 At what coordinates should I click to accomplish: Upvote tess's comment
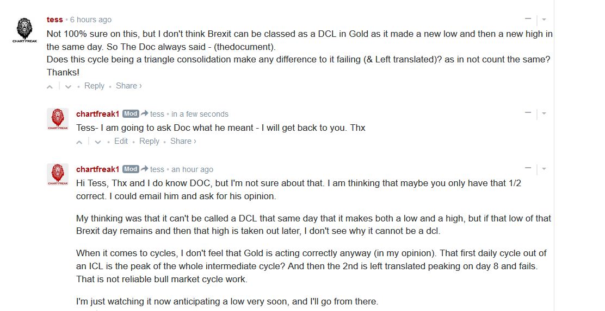coord(50,86)
